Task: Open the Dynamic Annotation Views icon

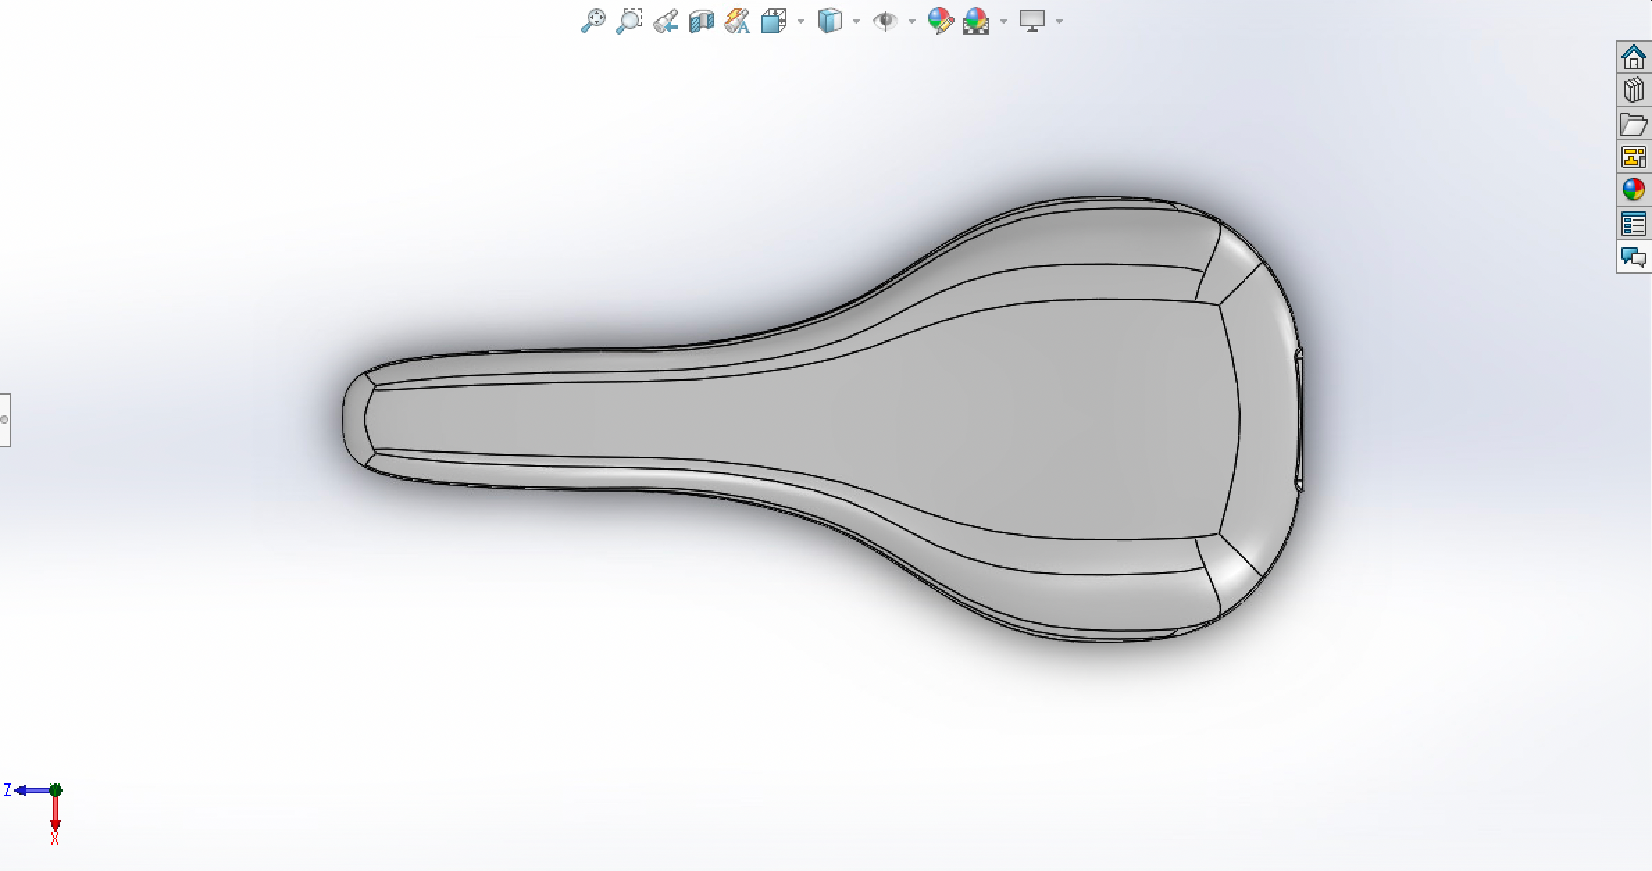Action: pyautogui.click(x=737, y=21)
